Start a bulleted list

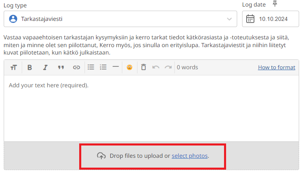[91, 67]
